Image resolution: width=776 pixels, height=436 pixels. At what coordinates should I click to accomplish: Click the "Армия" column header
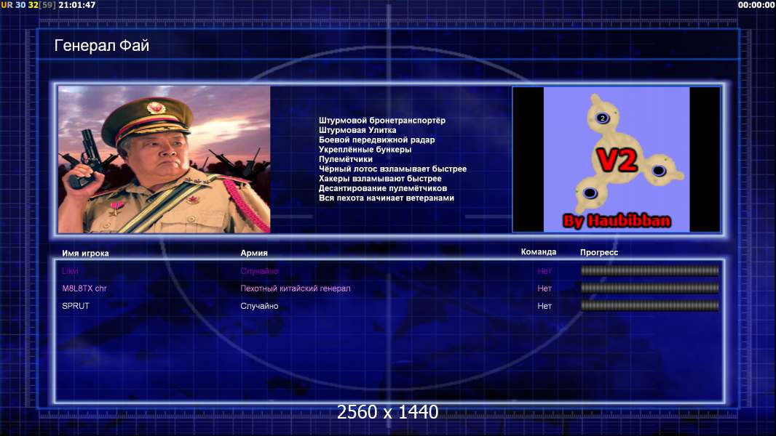254,253
